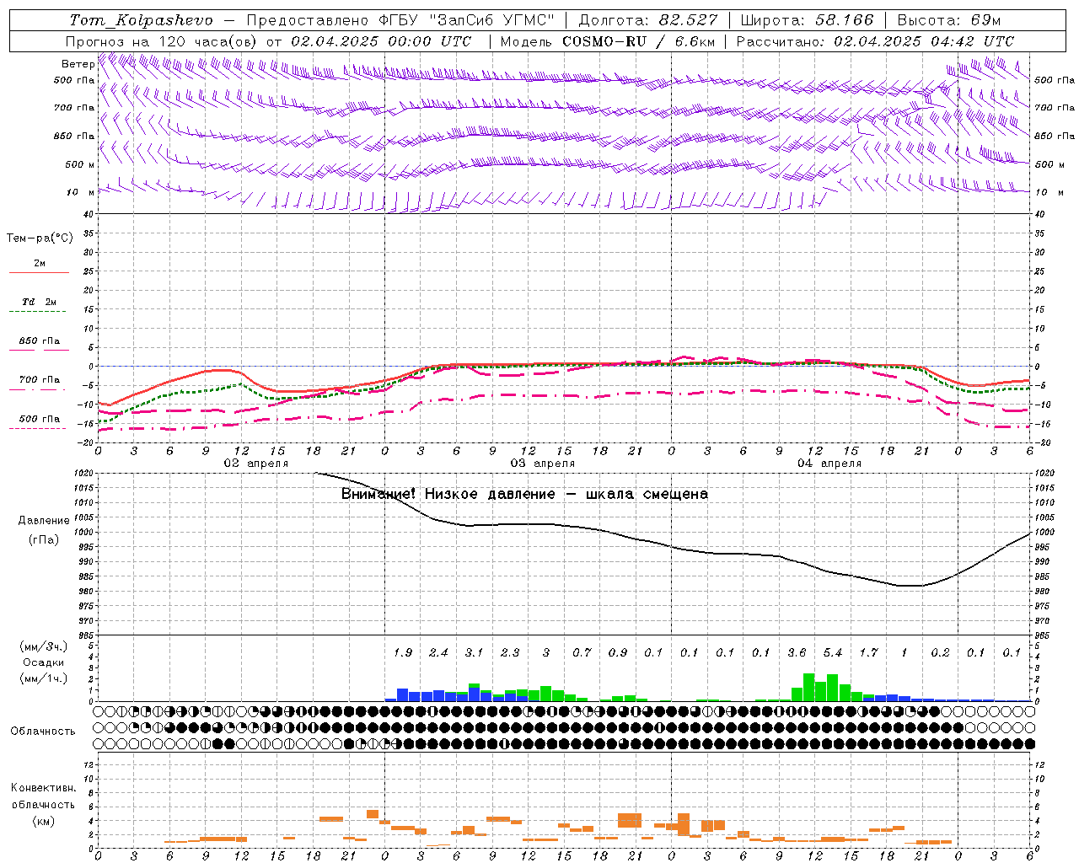This screenshot has height=863, width=1079.
Task: Click the calculation time Рассчитано: 02.04.2025 04:42 UTC
Action: point(875,41)
